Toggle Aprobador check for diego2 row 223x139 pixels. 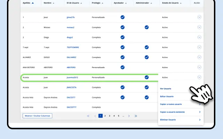pyautogui.click(x=122, y=37)
